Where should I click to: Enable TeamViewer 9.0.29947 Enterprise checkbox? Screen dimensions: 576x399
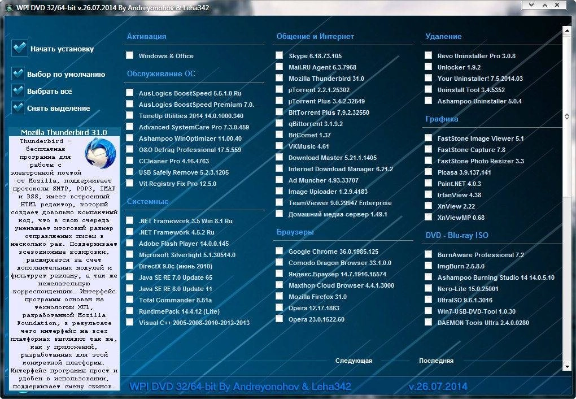click(x=280, y=202)
